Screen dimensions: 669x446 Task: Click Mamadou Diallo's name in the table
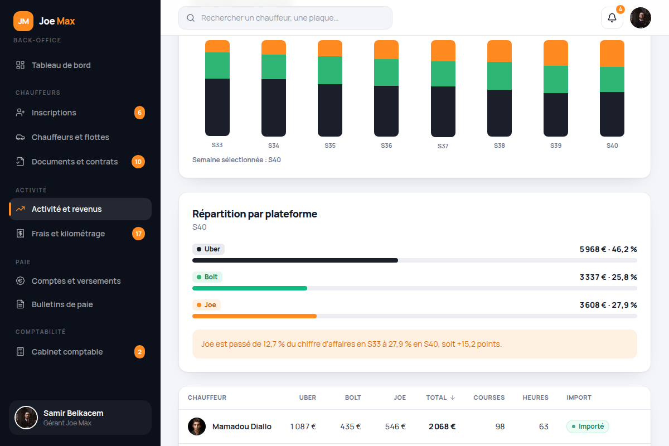click(242, 426)
